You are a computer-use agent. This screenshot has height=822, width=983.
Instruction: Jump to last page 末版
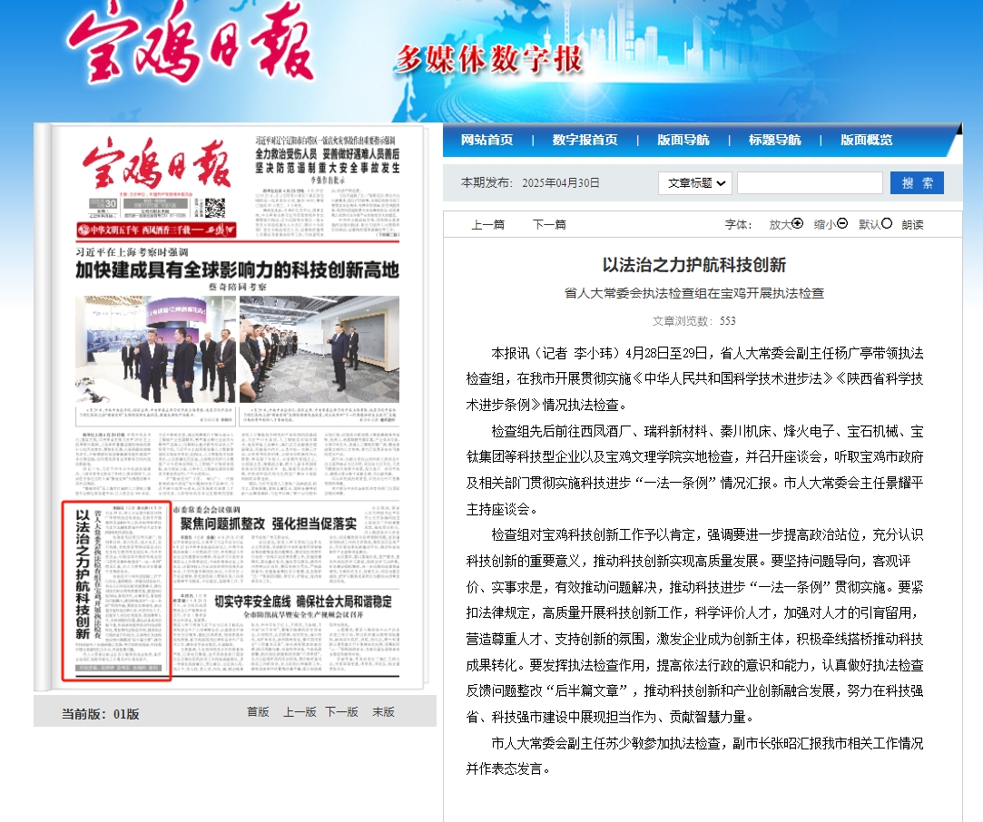click(x=383, y=711)
